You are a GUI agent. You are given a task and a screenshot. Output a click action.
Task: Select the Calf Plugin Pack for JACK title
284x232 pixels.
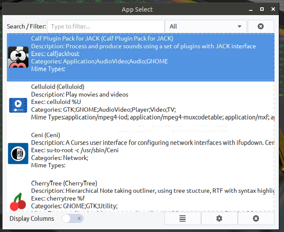102,38
